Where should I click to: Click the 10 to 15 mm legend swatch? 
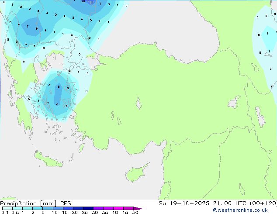[x=58, y=208]
